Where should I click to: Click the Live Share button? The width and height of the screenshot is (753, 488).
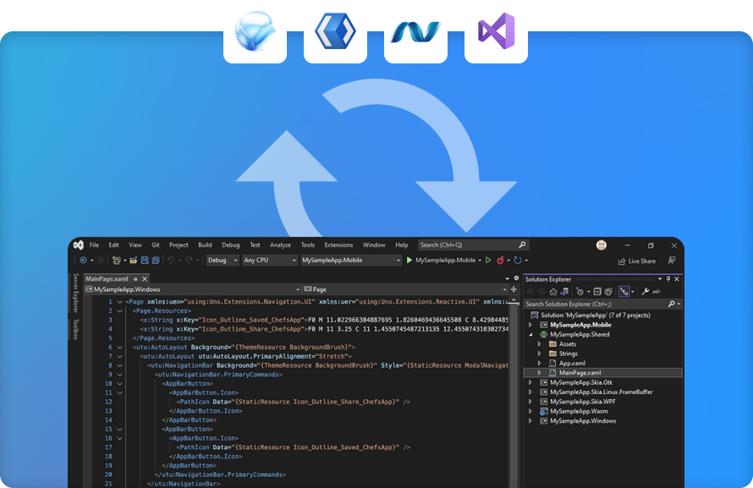pos(637,261)
